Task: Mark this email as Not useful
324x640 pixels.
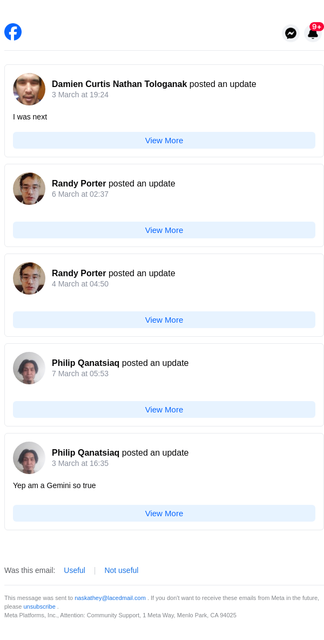Action: click(122, 570)
